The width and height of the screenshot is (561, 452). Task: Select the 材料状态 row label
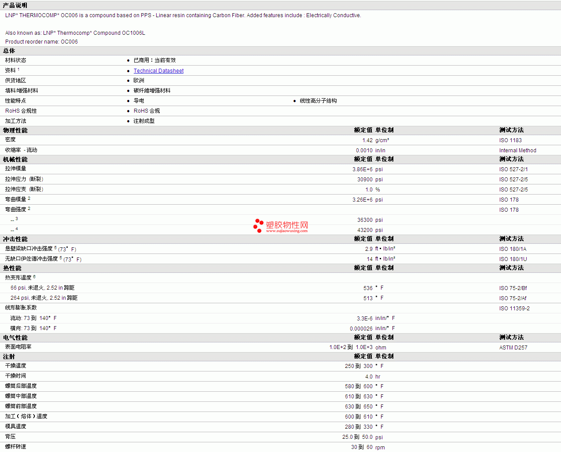point(15,60)
